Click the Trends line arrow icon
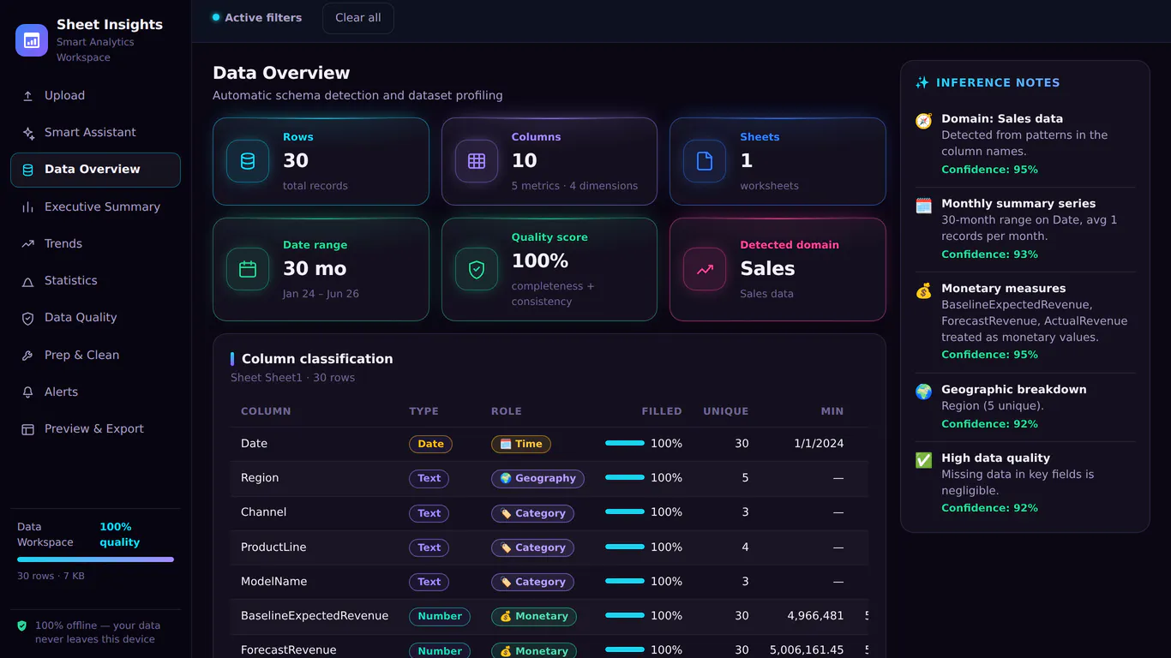This screenshot has height=658, width=1171. point(27,244)
